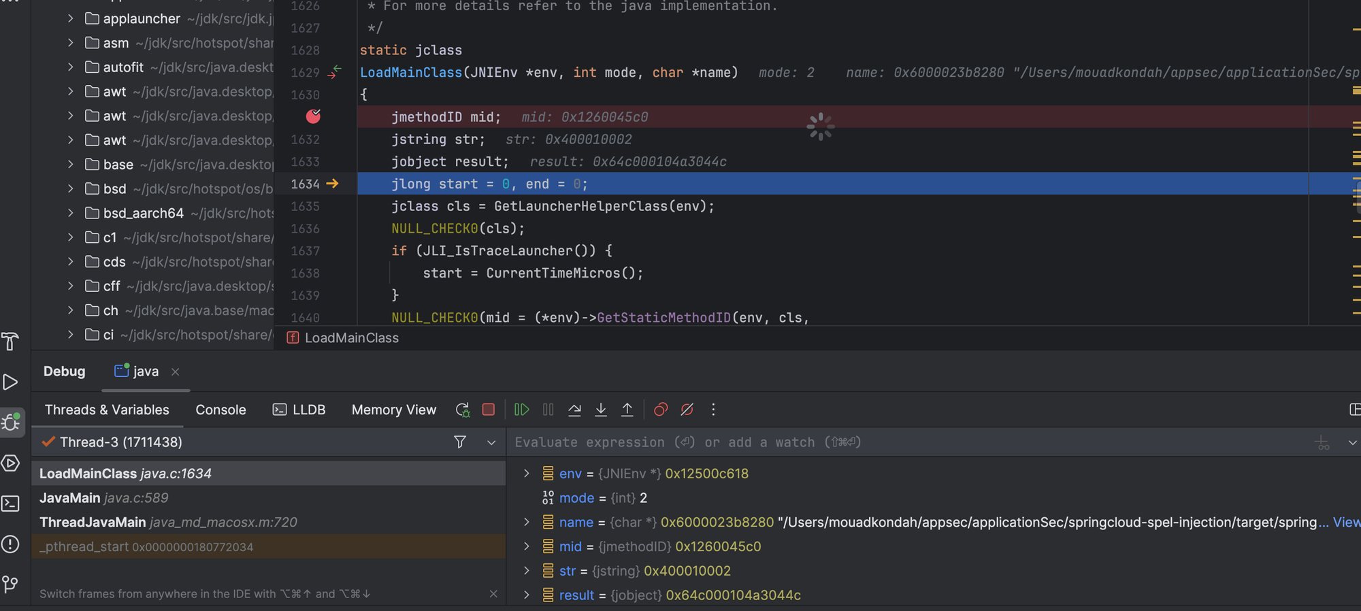Step into the next function
The width and height of the screenshot is (1361, 611).
click(x=601, y=410)
